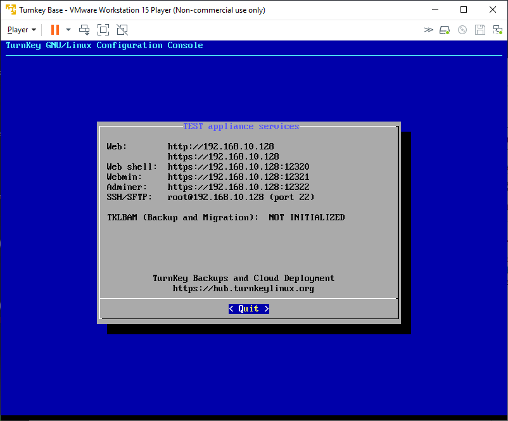Image resolution: width=508 pixels, height=421 pixels.
Task: Open power options arrow next to pause
Action: point(68,30)
